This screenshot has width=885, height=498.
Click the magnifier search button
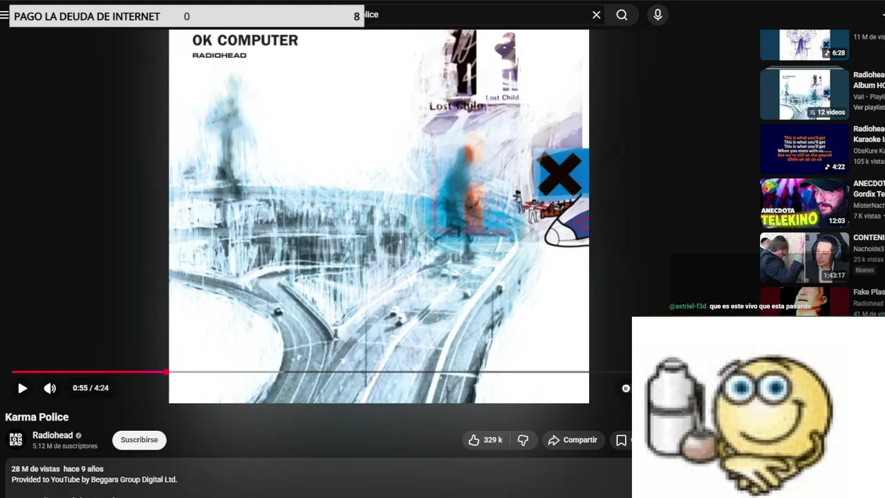pos(622,15)
